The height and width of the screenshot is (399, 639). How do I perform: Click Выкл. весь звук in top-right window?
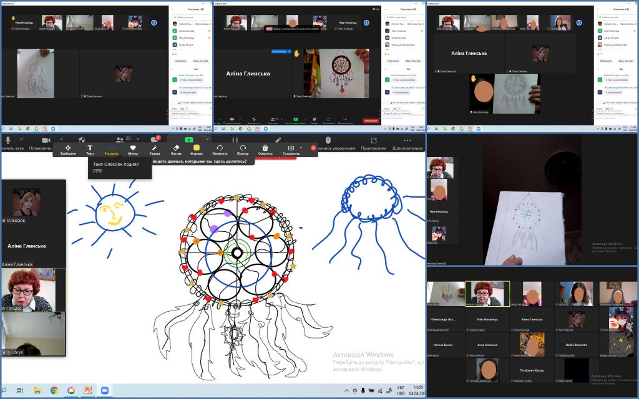(627, 60)
